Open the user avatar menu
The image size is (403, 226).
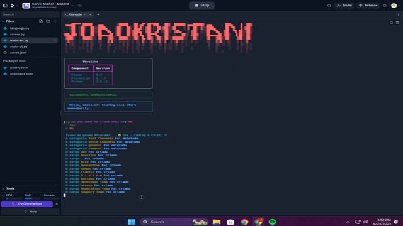tap(394, 6)
